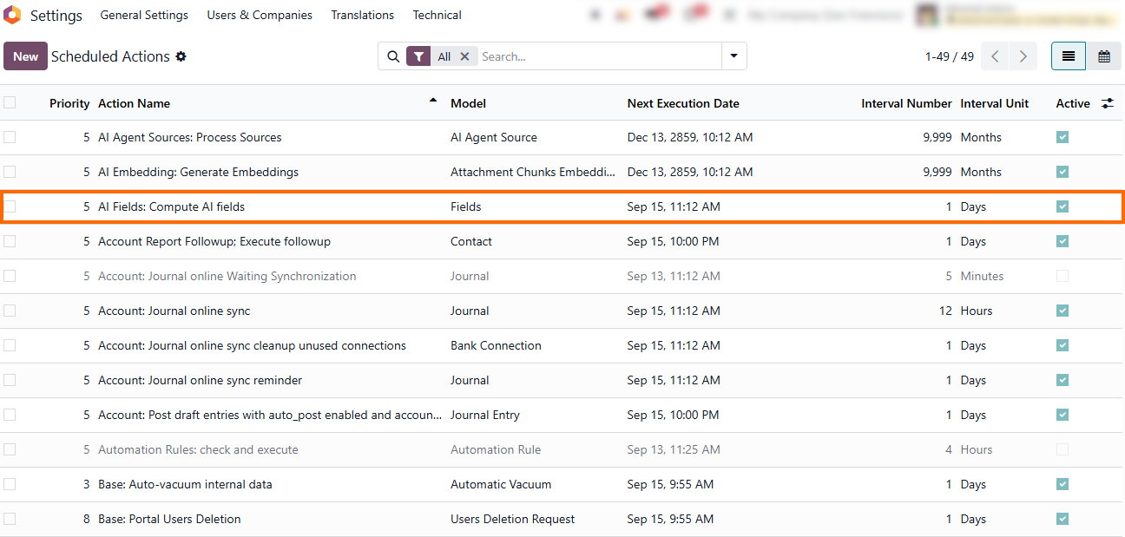Sort by Next Execution Date column

click(x=683, y=103)
